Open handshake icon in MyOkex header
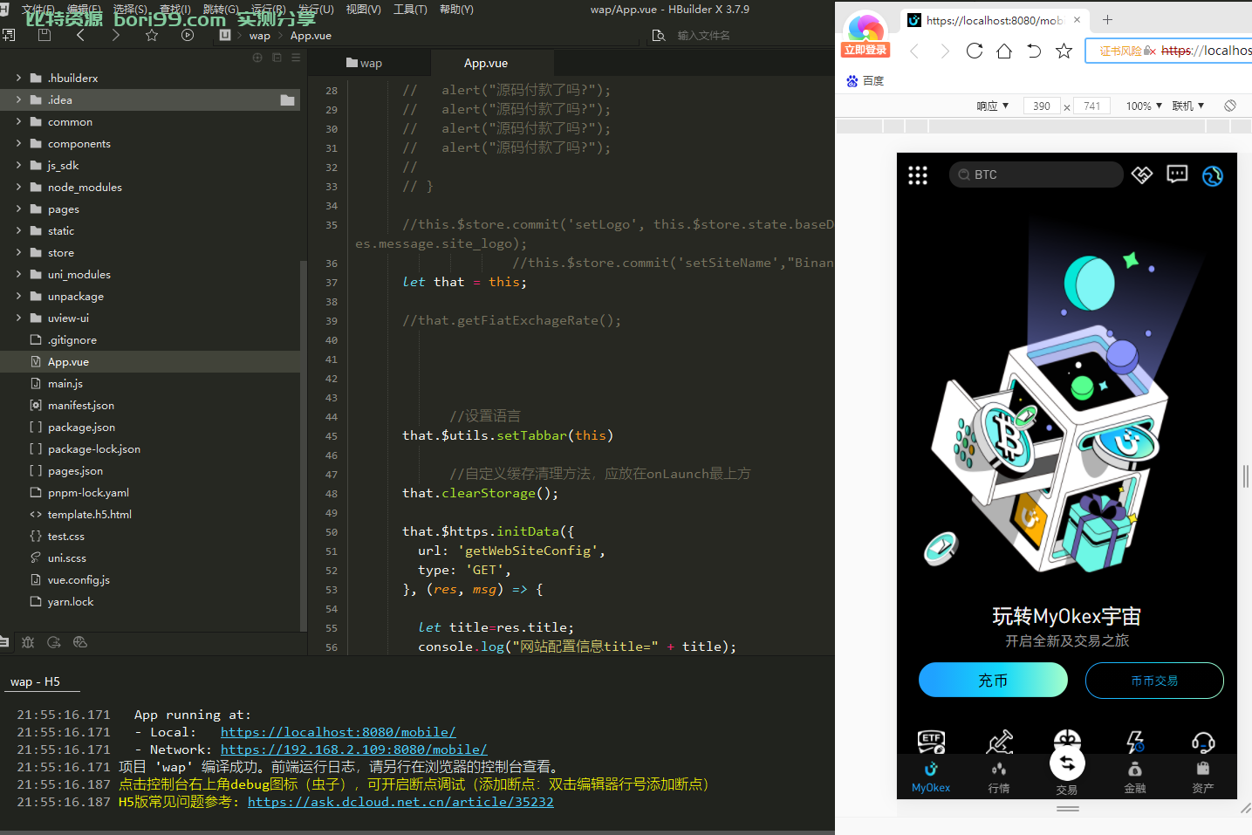This screenshot has height=835, width=1252. pyautogui.click(x=1142, y=175)
